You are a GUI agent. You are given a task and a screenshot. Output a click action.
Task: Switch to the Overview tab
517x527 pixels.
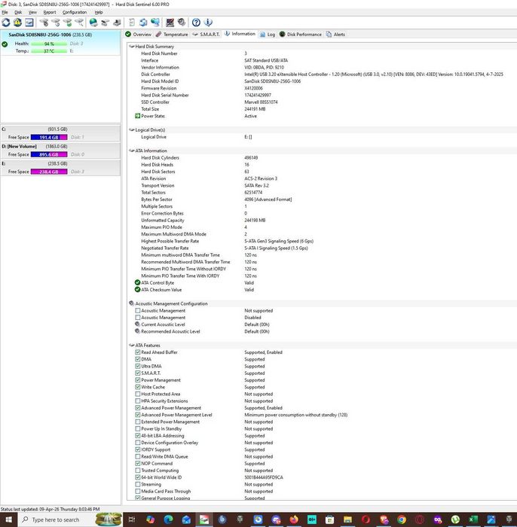(x=139, y=35)
